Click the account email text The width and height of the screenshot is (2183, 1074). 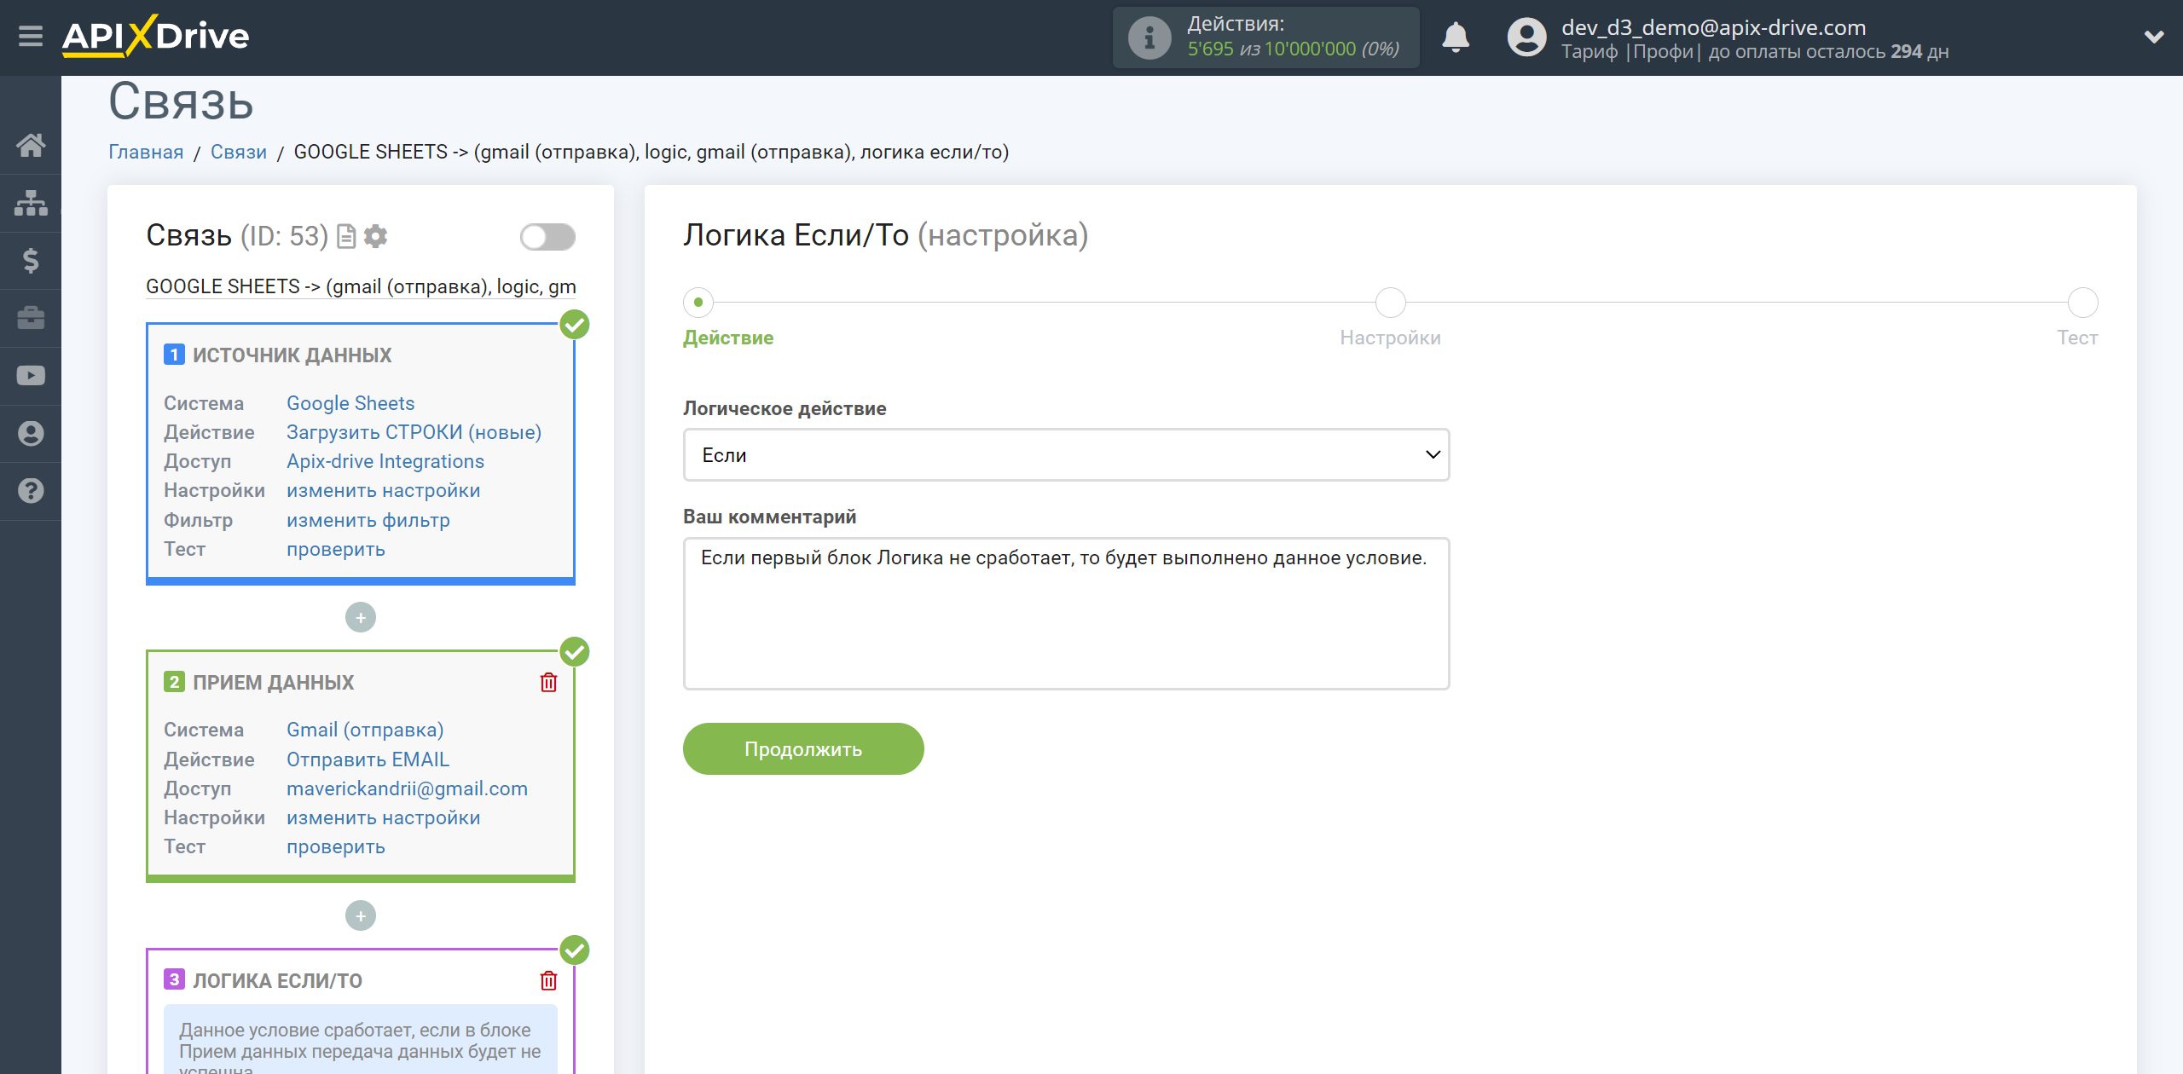[1713, 27]
